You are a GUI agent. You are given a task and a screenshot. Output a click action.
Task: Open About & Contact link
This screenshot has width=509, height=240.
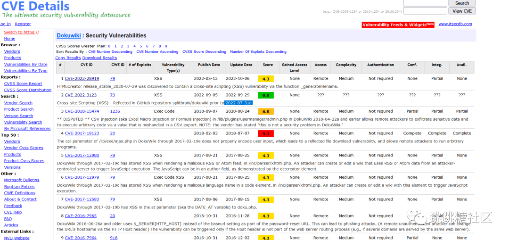pos(20,199)
